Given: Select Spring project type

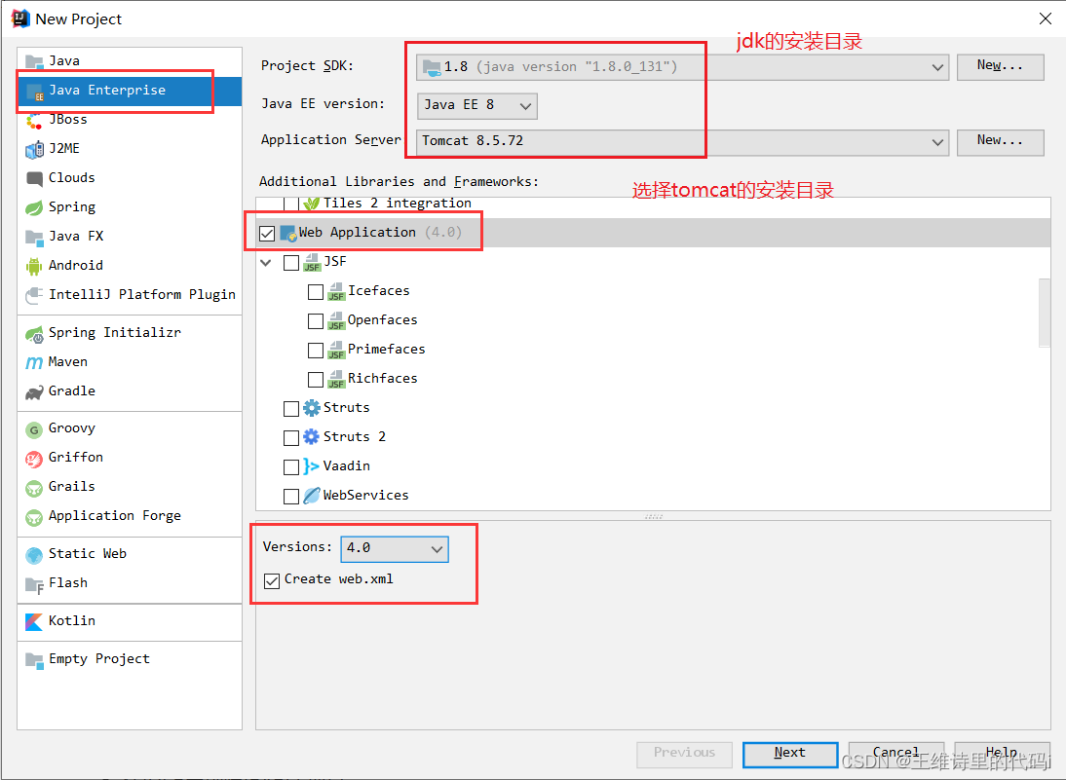Looking at the screenshot, I should [130, 207].
